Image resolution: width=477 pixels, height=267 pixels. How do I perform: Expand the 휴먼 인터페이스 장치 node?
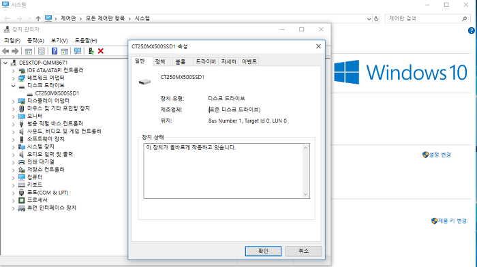click(x=13, y=208)
